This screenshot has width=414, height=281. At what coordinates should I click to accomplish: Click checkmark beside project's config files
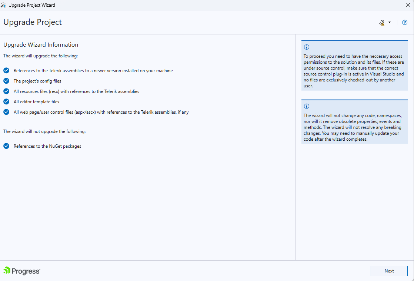pos(6,81)
